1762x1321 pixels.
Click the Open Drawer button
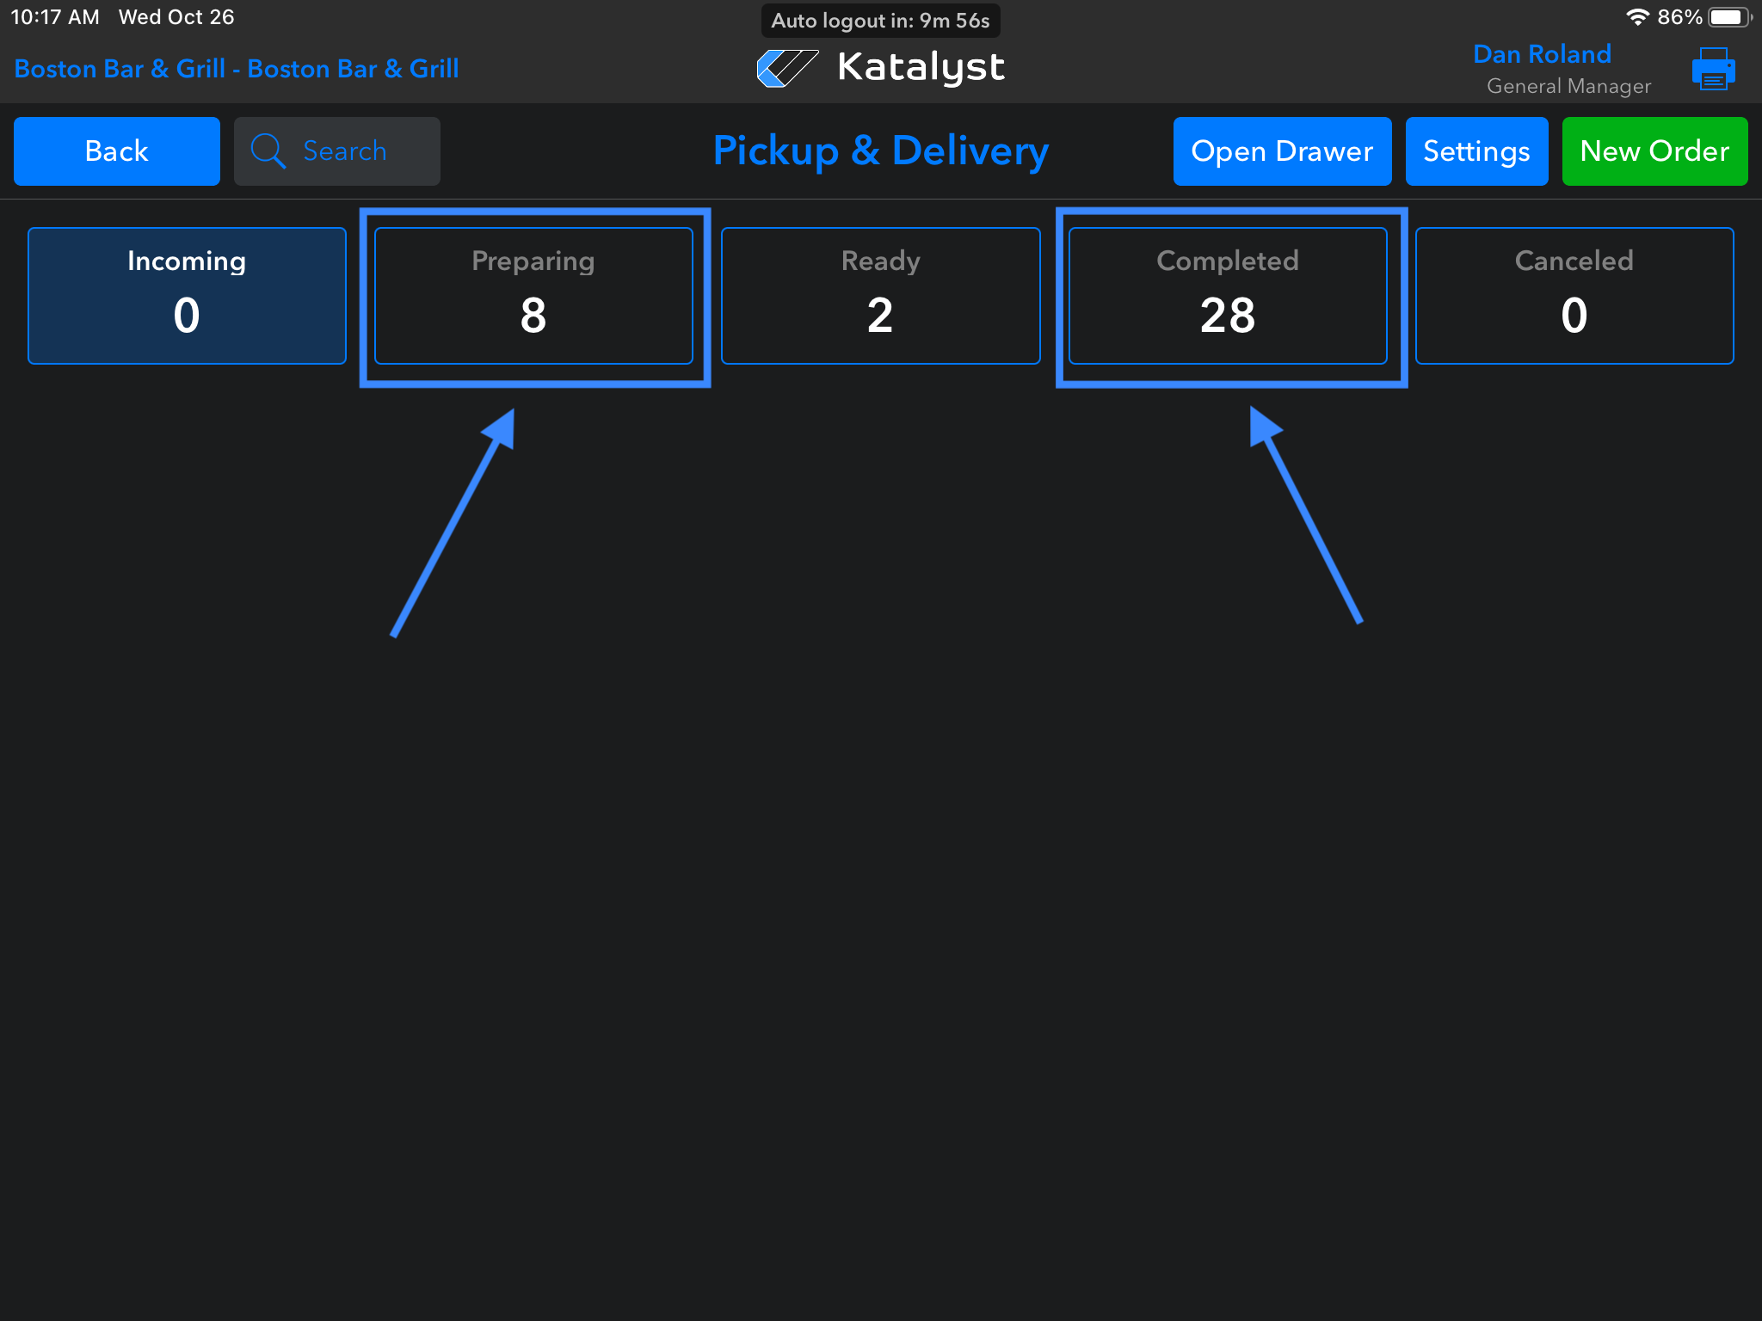pos(1282,151)
